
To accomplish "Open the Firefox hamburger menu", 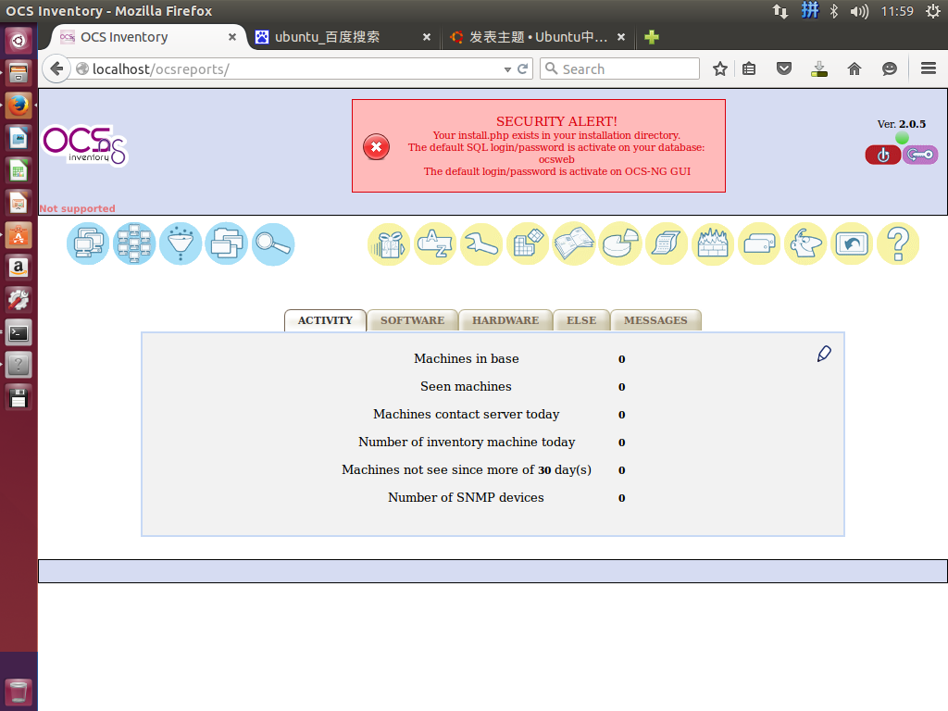I will click(929, 69).
